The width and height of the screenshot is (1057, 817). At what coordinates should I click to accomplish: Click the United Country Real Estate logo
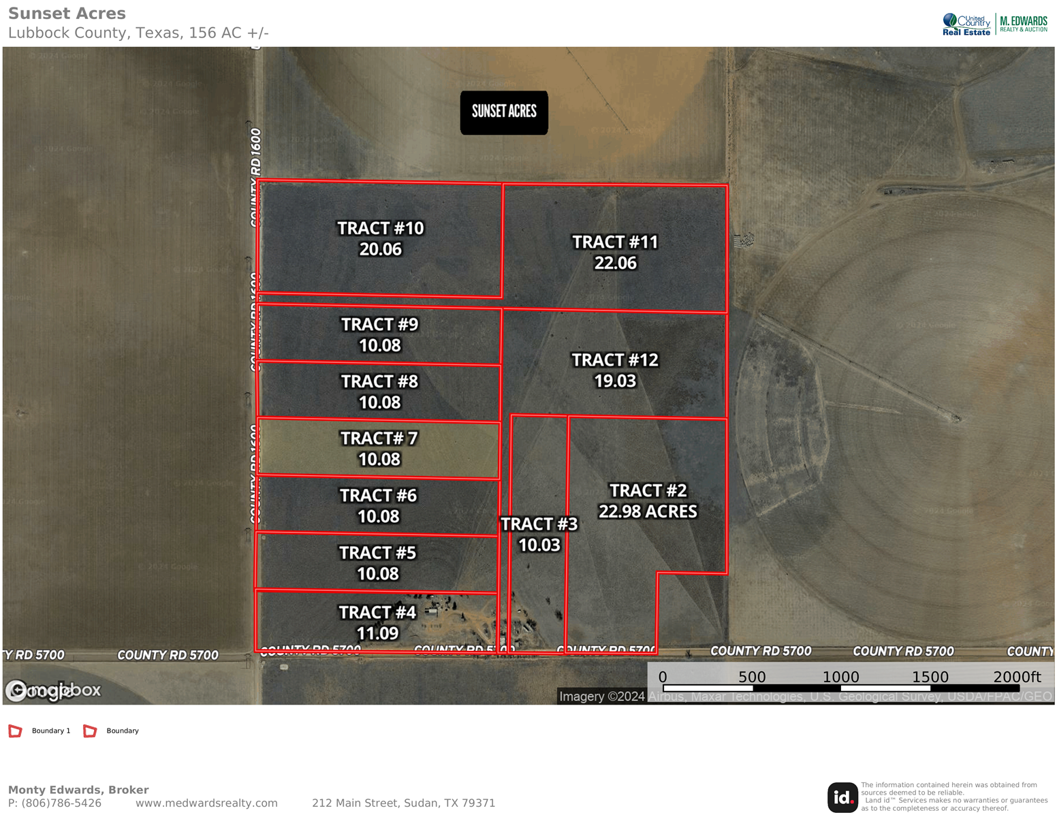[966, 25]
